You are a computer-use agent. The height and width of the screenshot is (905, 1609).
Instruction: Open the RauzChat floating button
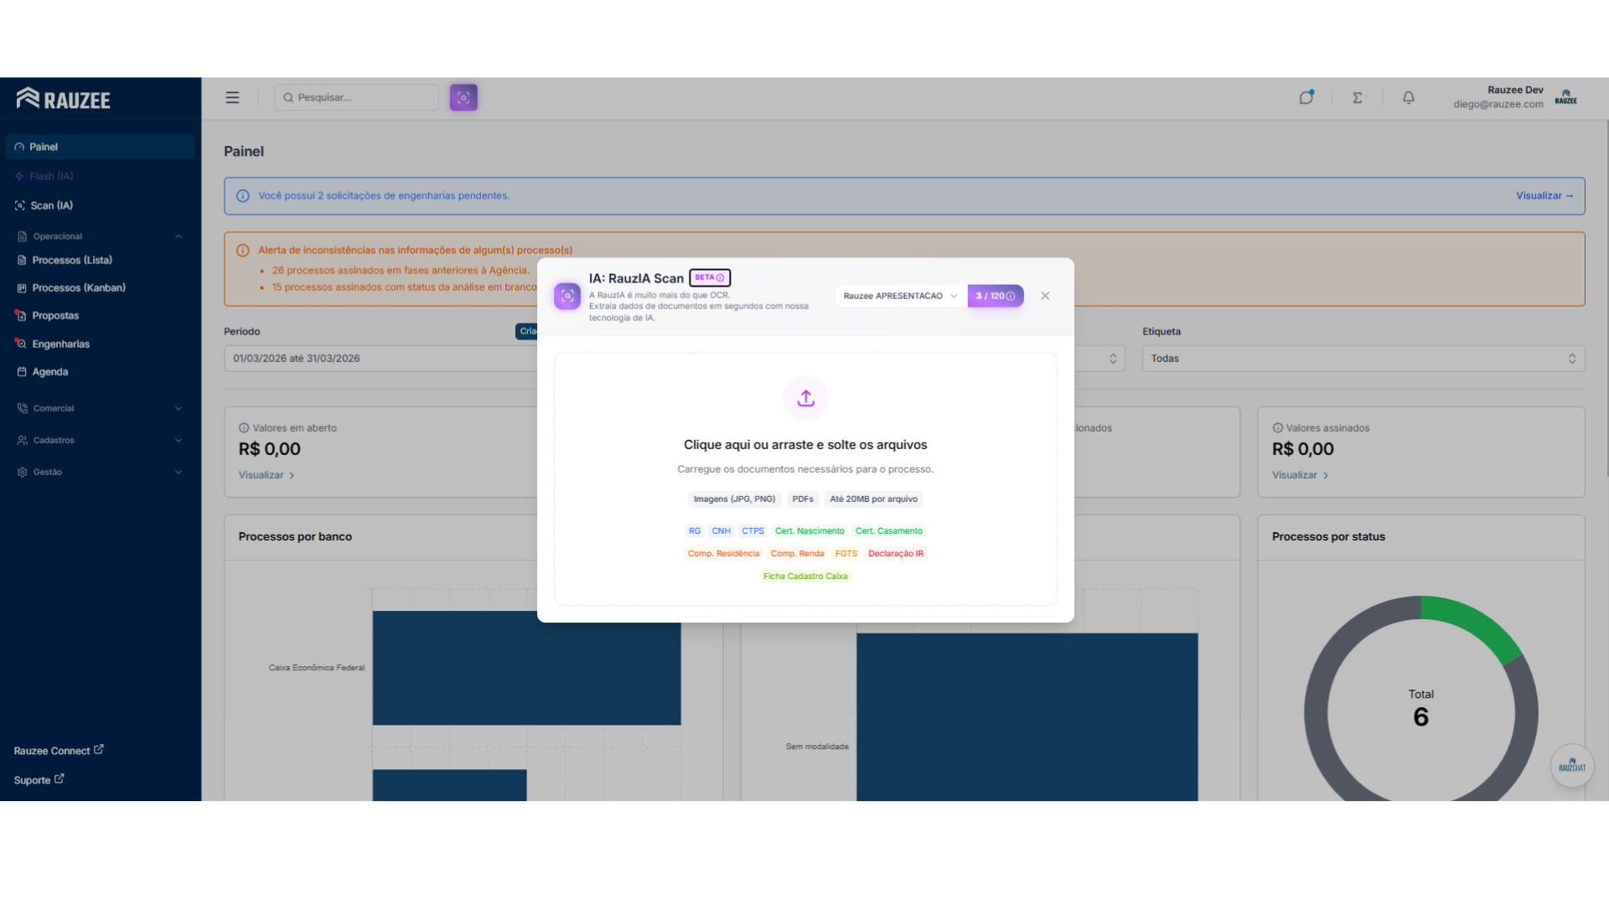coord(1571,766)
